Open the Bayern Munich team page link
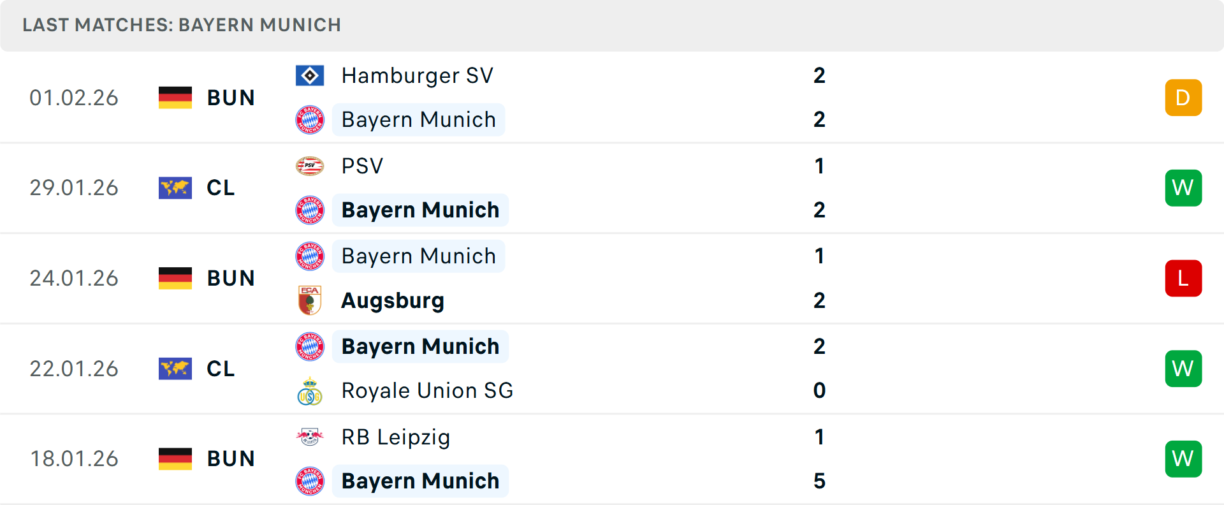1224x505 pixels. point(419,119)
